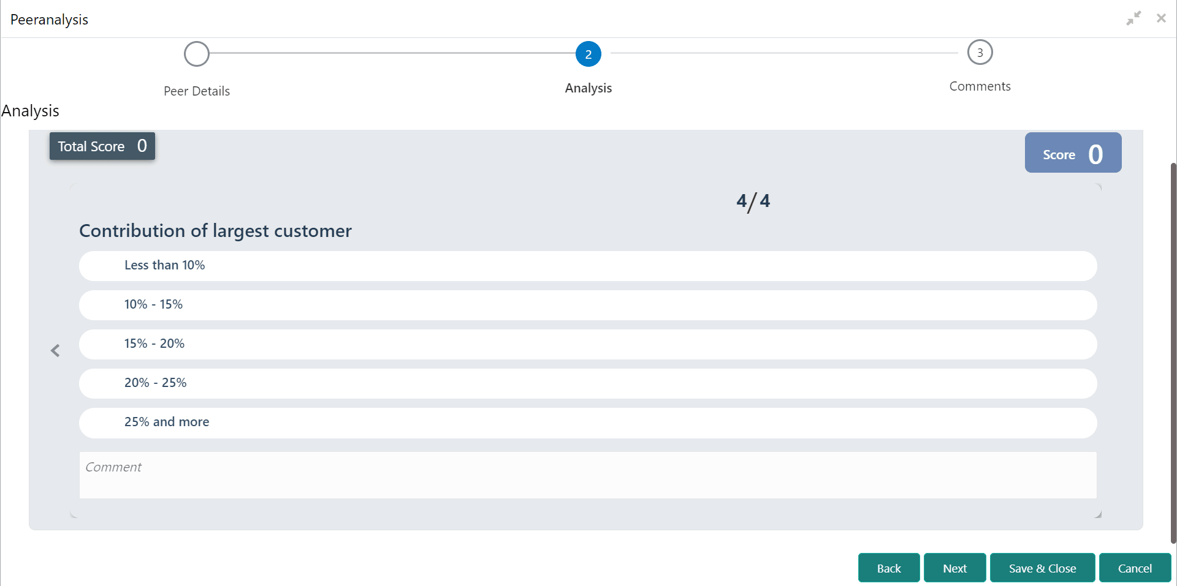Collapse the Peeranalysis dialog
The image size is (1177, 586).
tap(1133, 18)
